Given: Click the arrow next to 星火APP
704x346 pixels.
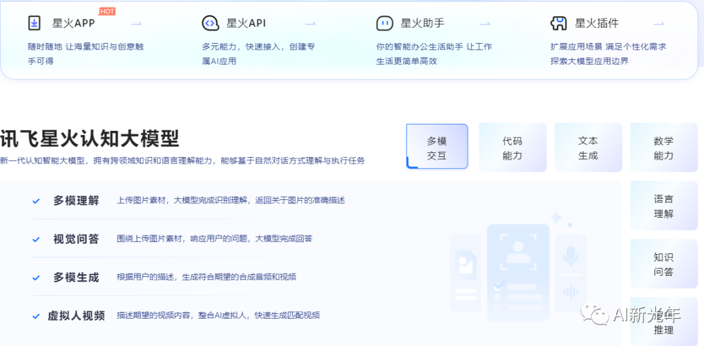Looking at the screenshot, I should pos(136,23).
